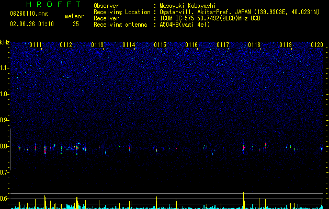Click the 0115 time marker

tap(160, 45)
